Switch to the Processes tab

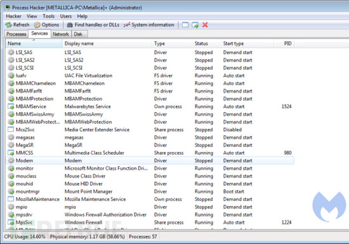pyautogui.click(x=16, y=34)
